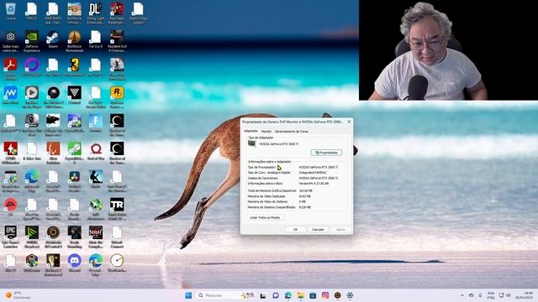Open the Fortnite desktop shortcut
Screen dimensions: 538x302
coord(95,123)
